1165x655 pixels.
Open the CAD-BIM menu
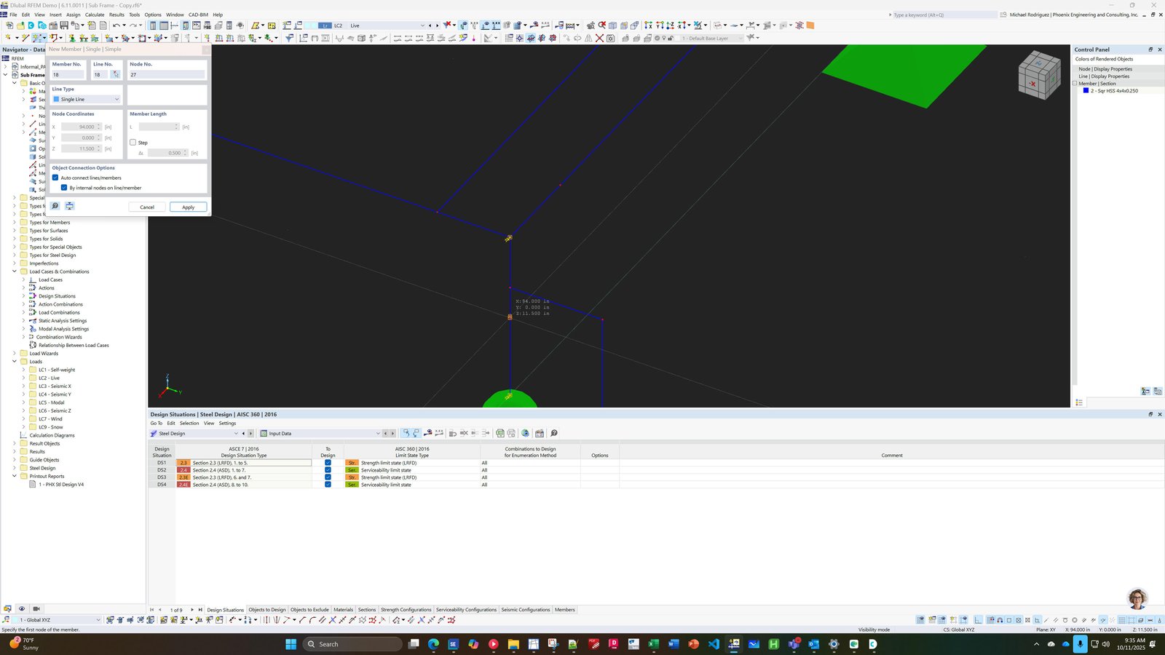[x=198, y=15]
